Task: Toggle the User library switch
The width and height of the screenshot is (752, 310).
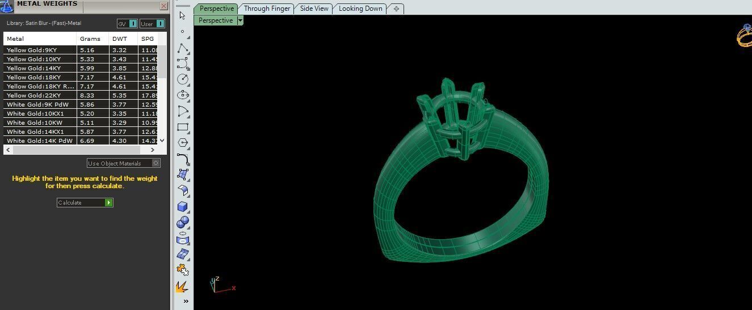Action: click(x=152, y=24)
